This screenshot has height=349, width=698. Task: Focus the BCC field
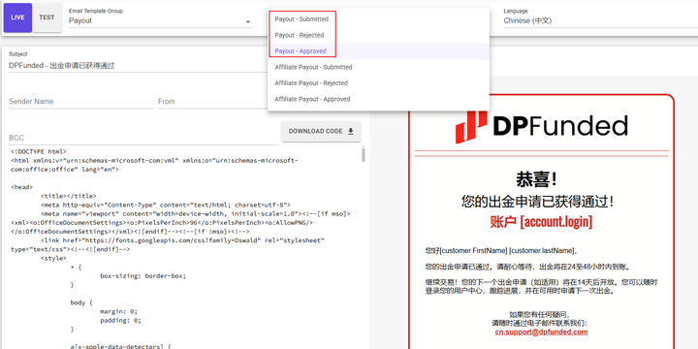pyautogui.click(x=143, y=138)
